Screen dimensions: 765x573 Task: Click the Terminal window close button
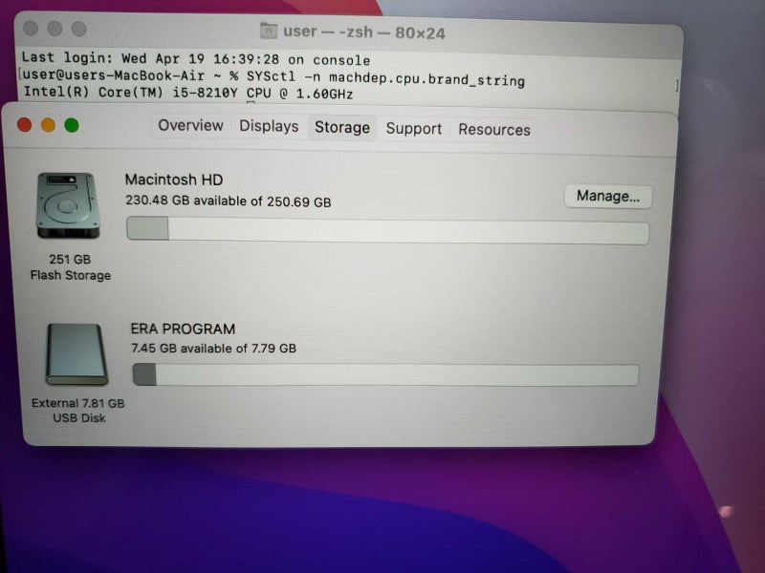pos(31,29)
